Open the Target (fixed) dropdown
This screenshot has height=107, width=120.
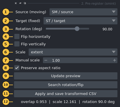tap(80, 21)
